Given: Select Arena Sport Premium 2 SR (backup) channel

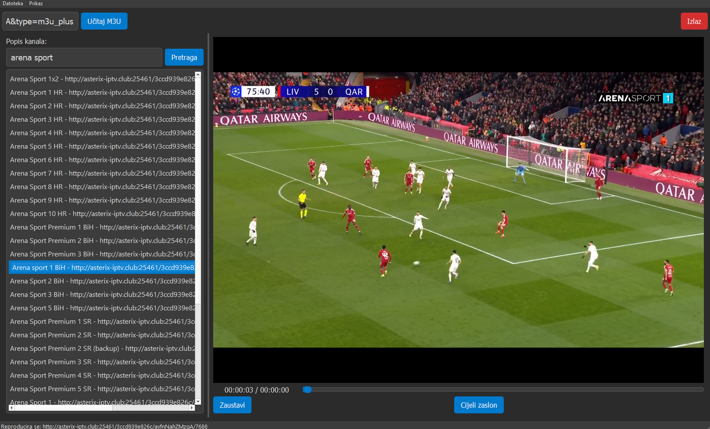Looking at the screenshot, I should click(102, 348).
